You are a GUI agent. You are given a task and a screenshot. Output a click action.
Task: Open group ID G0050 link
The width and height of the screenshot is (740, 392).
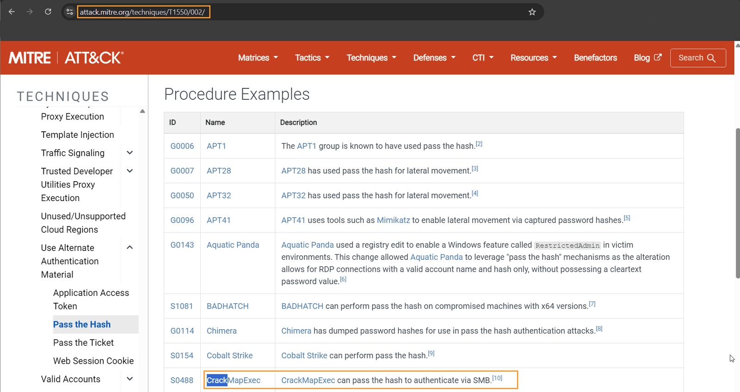click(x=182, y=196)
